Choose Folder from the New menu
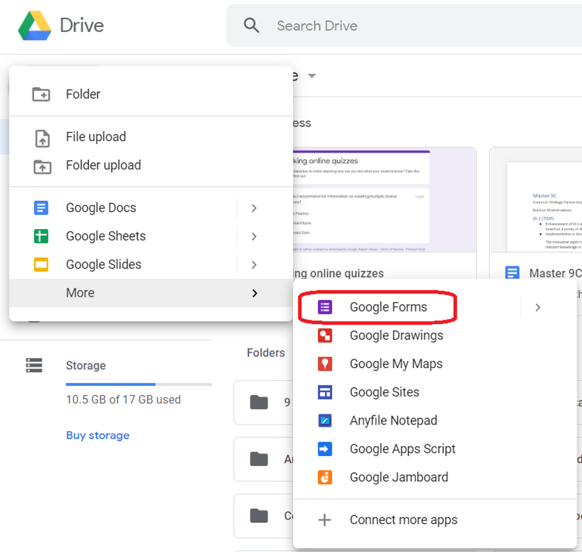Viewport: 582px width, 552px height. tap(151, 94)
